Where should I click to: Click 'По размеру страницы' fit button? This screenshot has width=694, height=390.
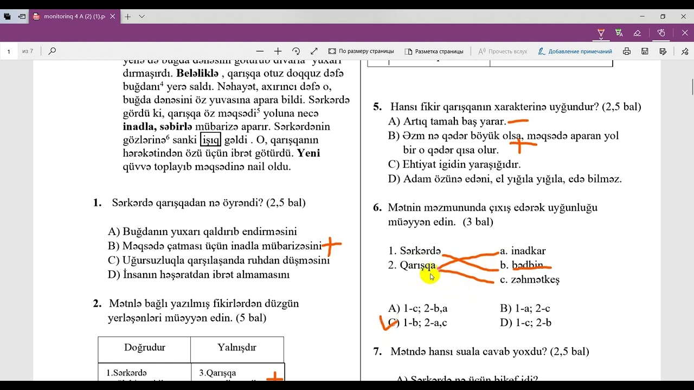click(361, 51)
